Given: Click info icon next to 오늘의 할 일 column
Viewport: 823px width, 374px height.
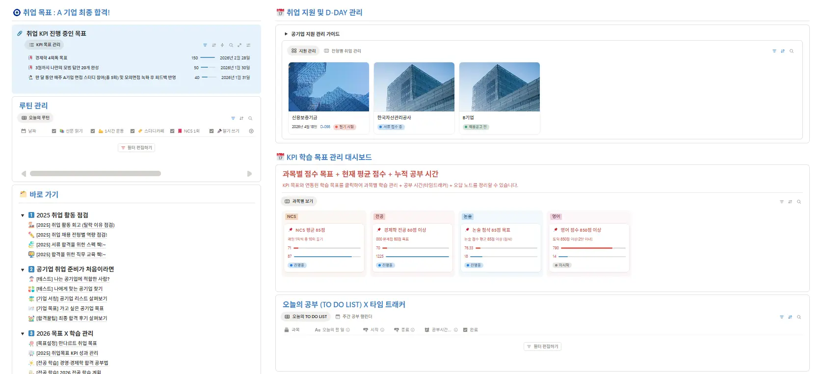Looking at the screenshot, I should coord(348,330).
